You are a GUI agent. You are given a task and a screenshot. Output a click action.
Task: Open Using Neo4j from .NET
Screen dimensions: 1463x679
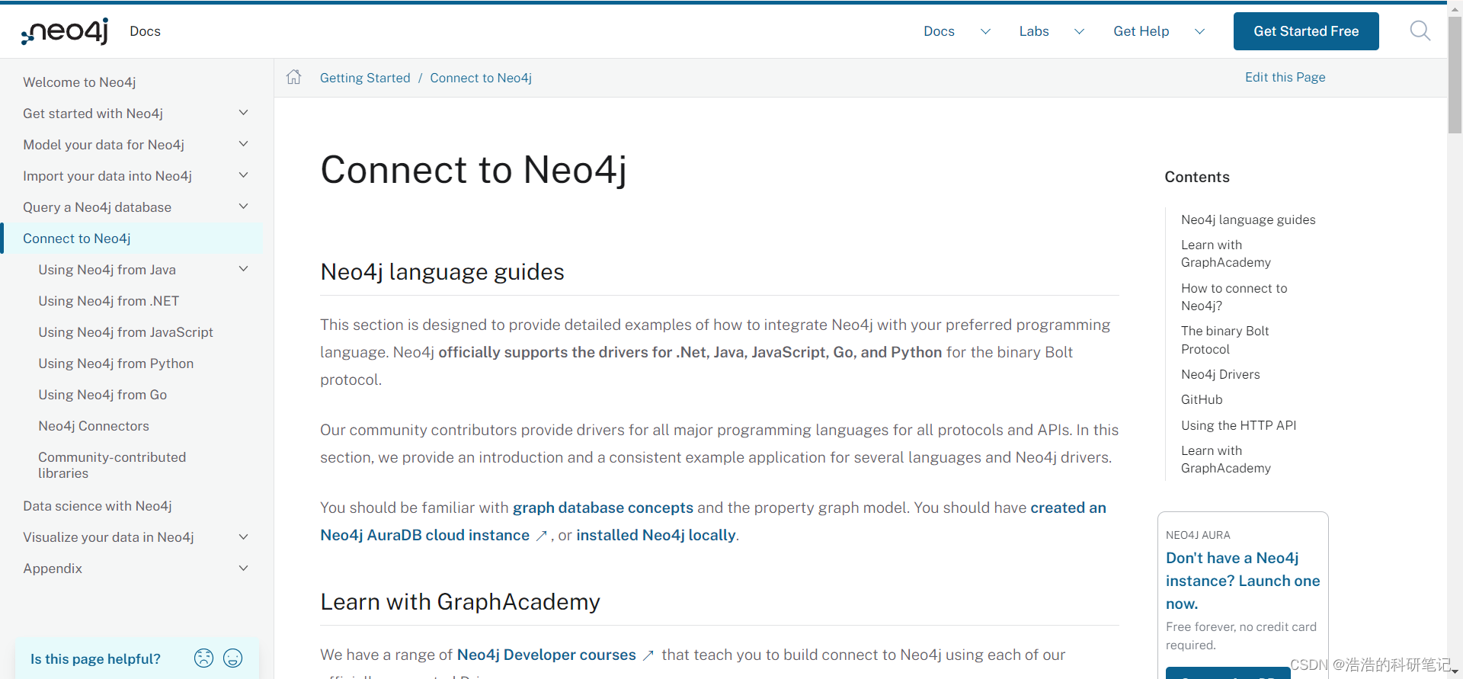(109, 301)
